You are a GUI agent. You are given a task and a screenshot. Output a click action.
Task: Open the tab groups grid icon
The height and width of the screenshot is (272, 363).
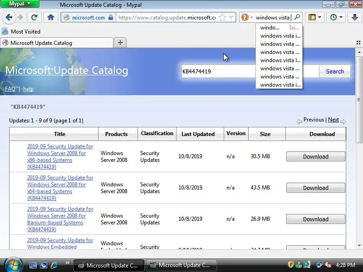358,43
